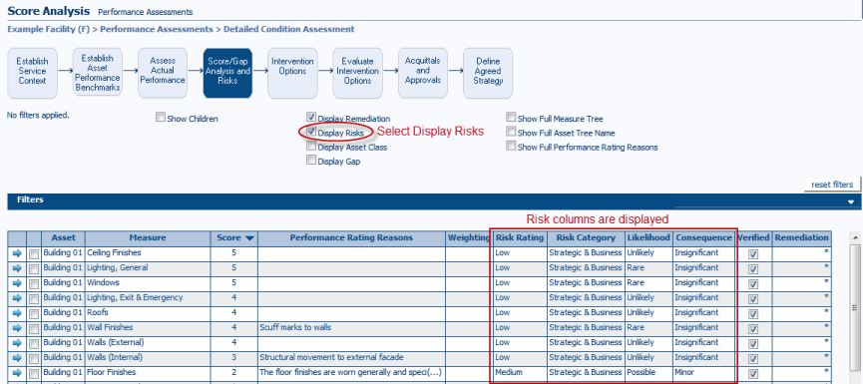Screen dimensions: 863x384
Task: Select row checkbox for Floor Finishes
Action: coord(34,374)
